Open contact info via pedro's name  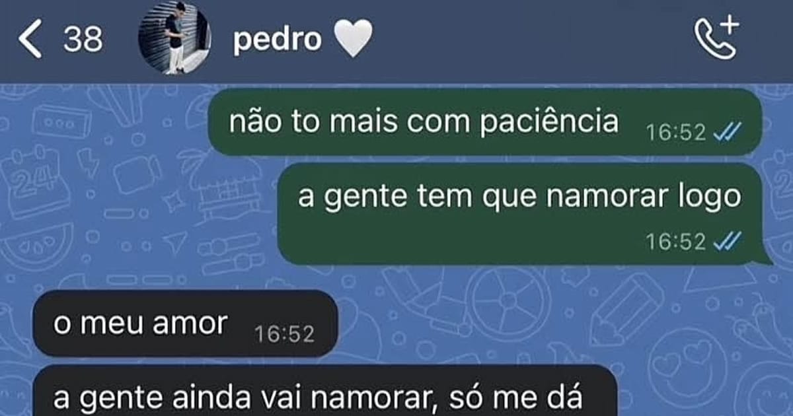277,41
